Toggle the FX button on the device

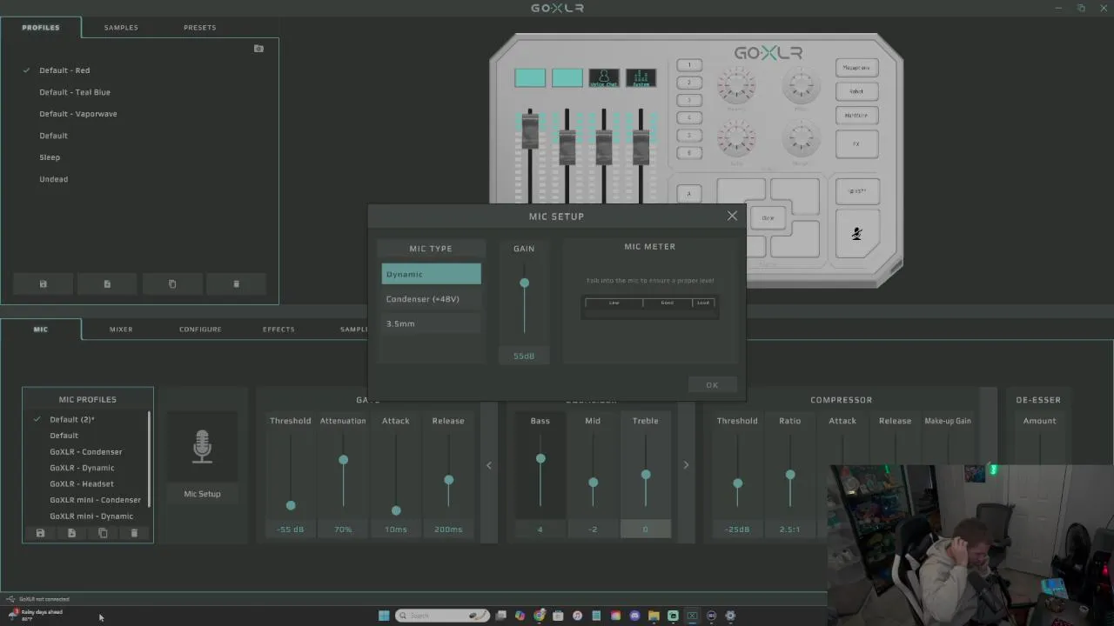click(856, 144)
